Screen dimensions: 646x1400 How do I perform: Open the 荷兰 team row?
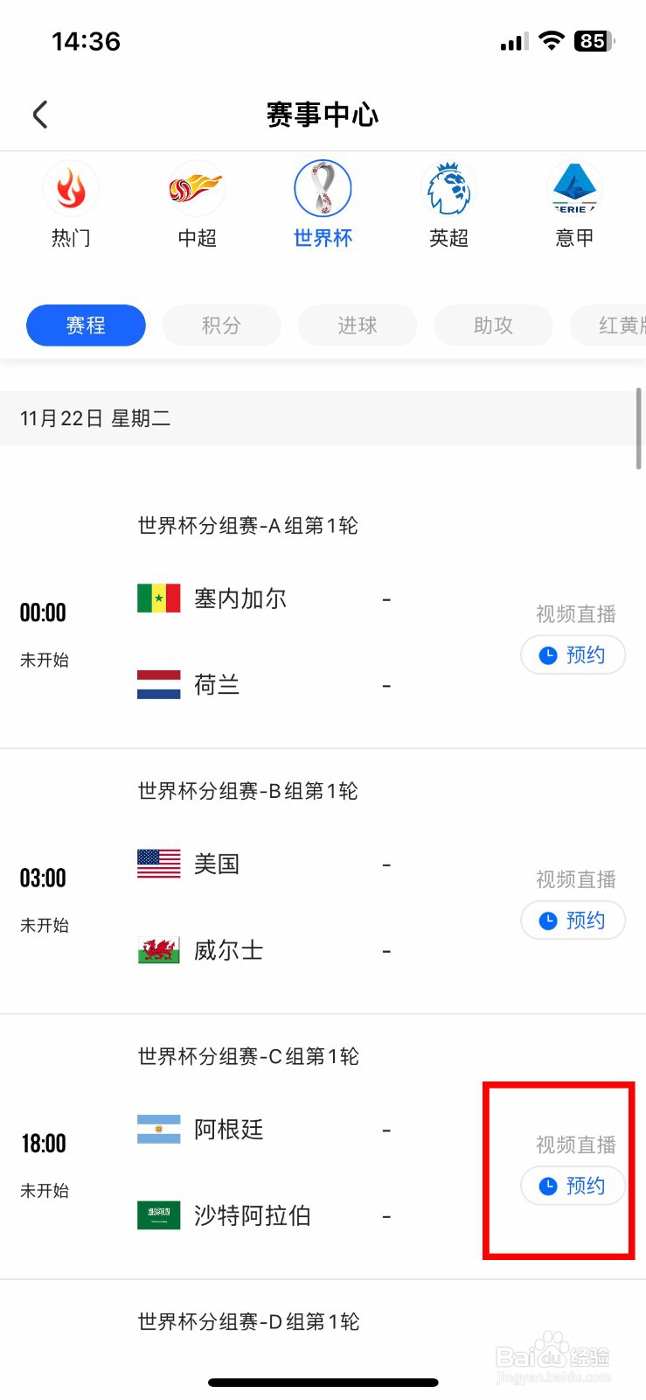click(264, 685)
